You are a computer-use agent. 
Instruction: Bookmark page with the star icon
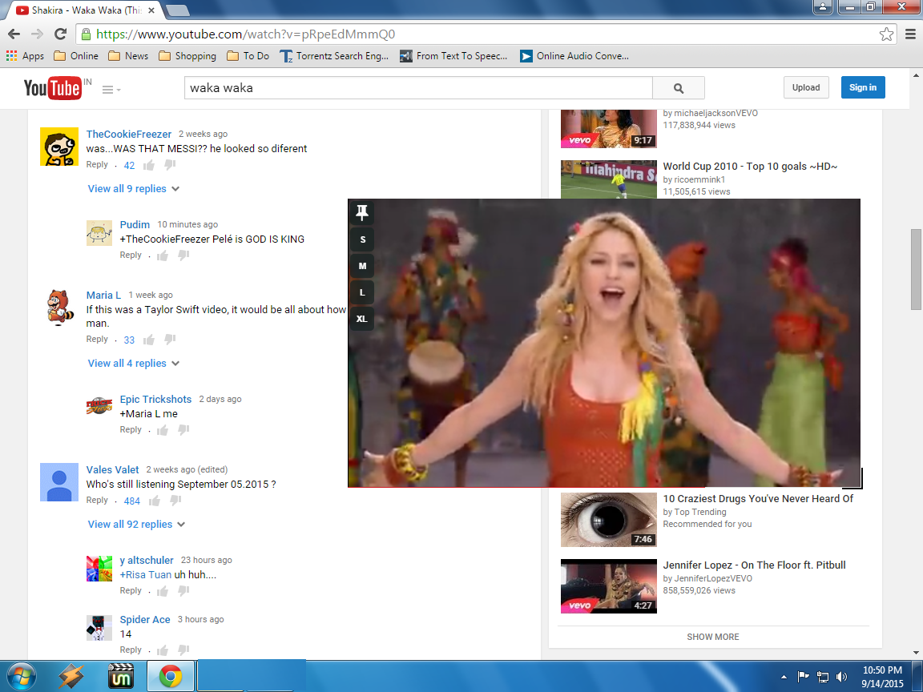(886, 34)
